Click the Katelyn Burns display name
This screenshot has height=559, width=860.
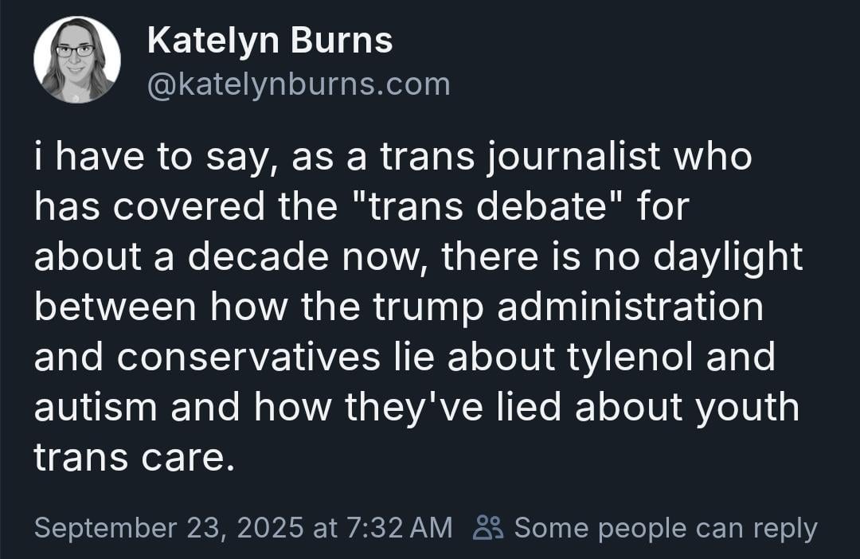click(x=270, y=41)
